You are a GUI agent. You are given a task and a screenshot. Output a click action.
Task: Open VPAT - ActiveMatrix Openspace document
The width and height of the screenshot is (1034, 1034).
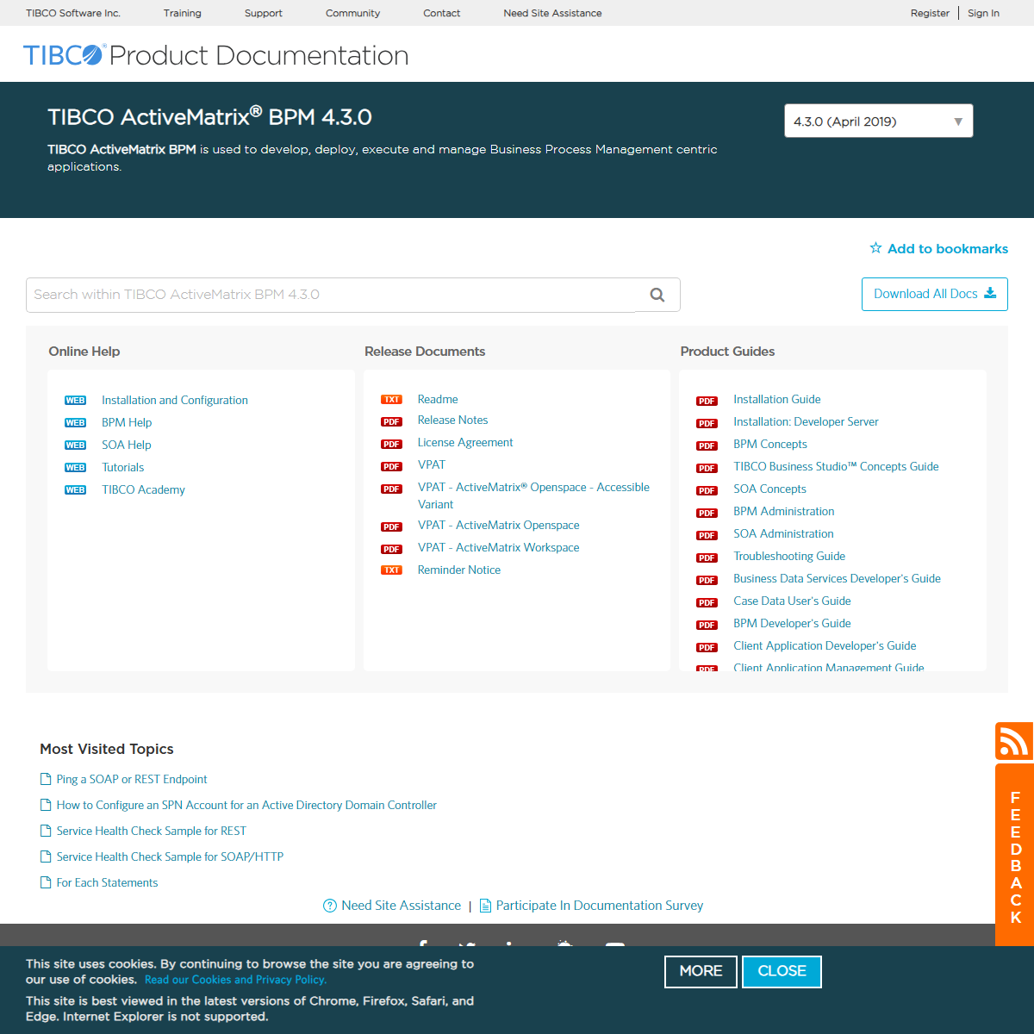498,525
